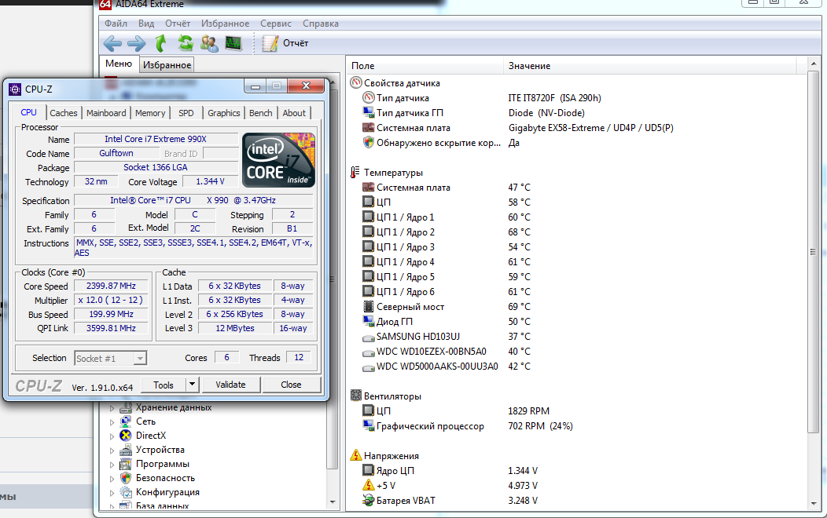This screenshot has width=827, height=518.
Task: Open the Вид menu
Action: click(146, 24)
